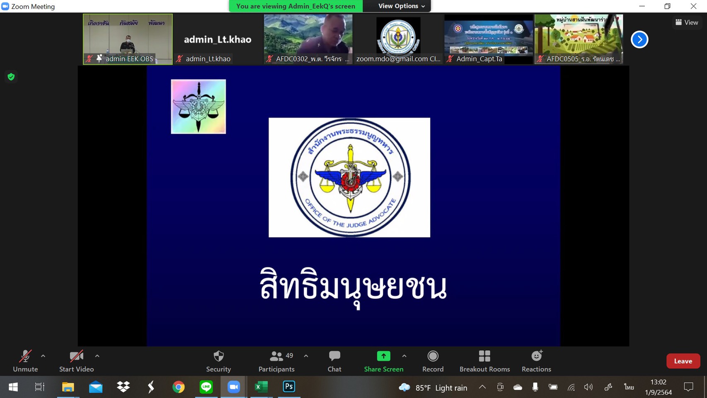
Task: Click the viewing Admin_EekQ's screen banner
Action: click(295, 6)
